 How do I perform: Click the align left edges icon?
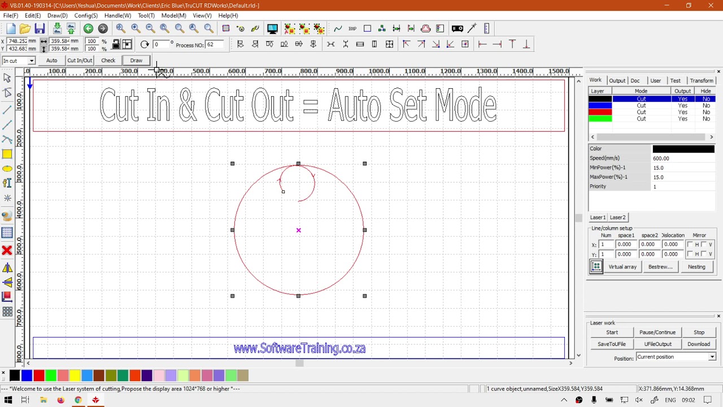[x=241, y=45]
